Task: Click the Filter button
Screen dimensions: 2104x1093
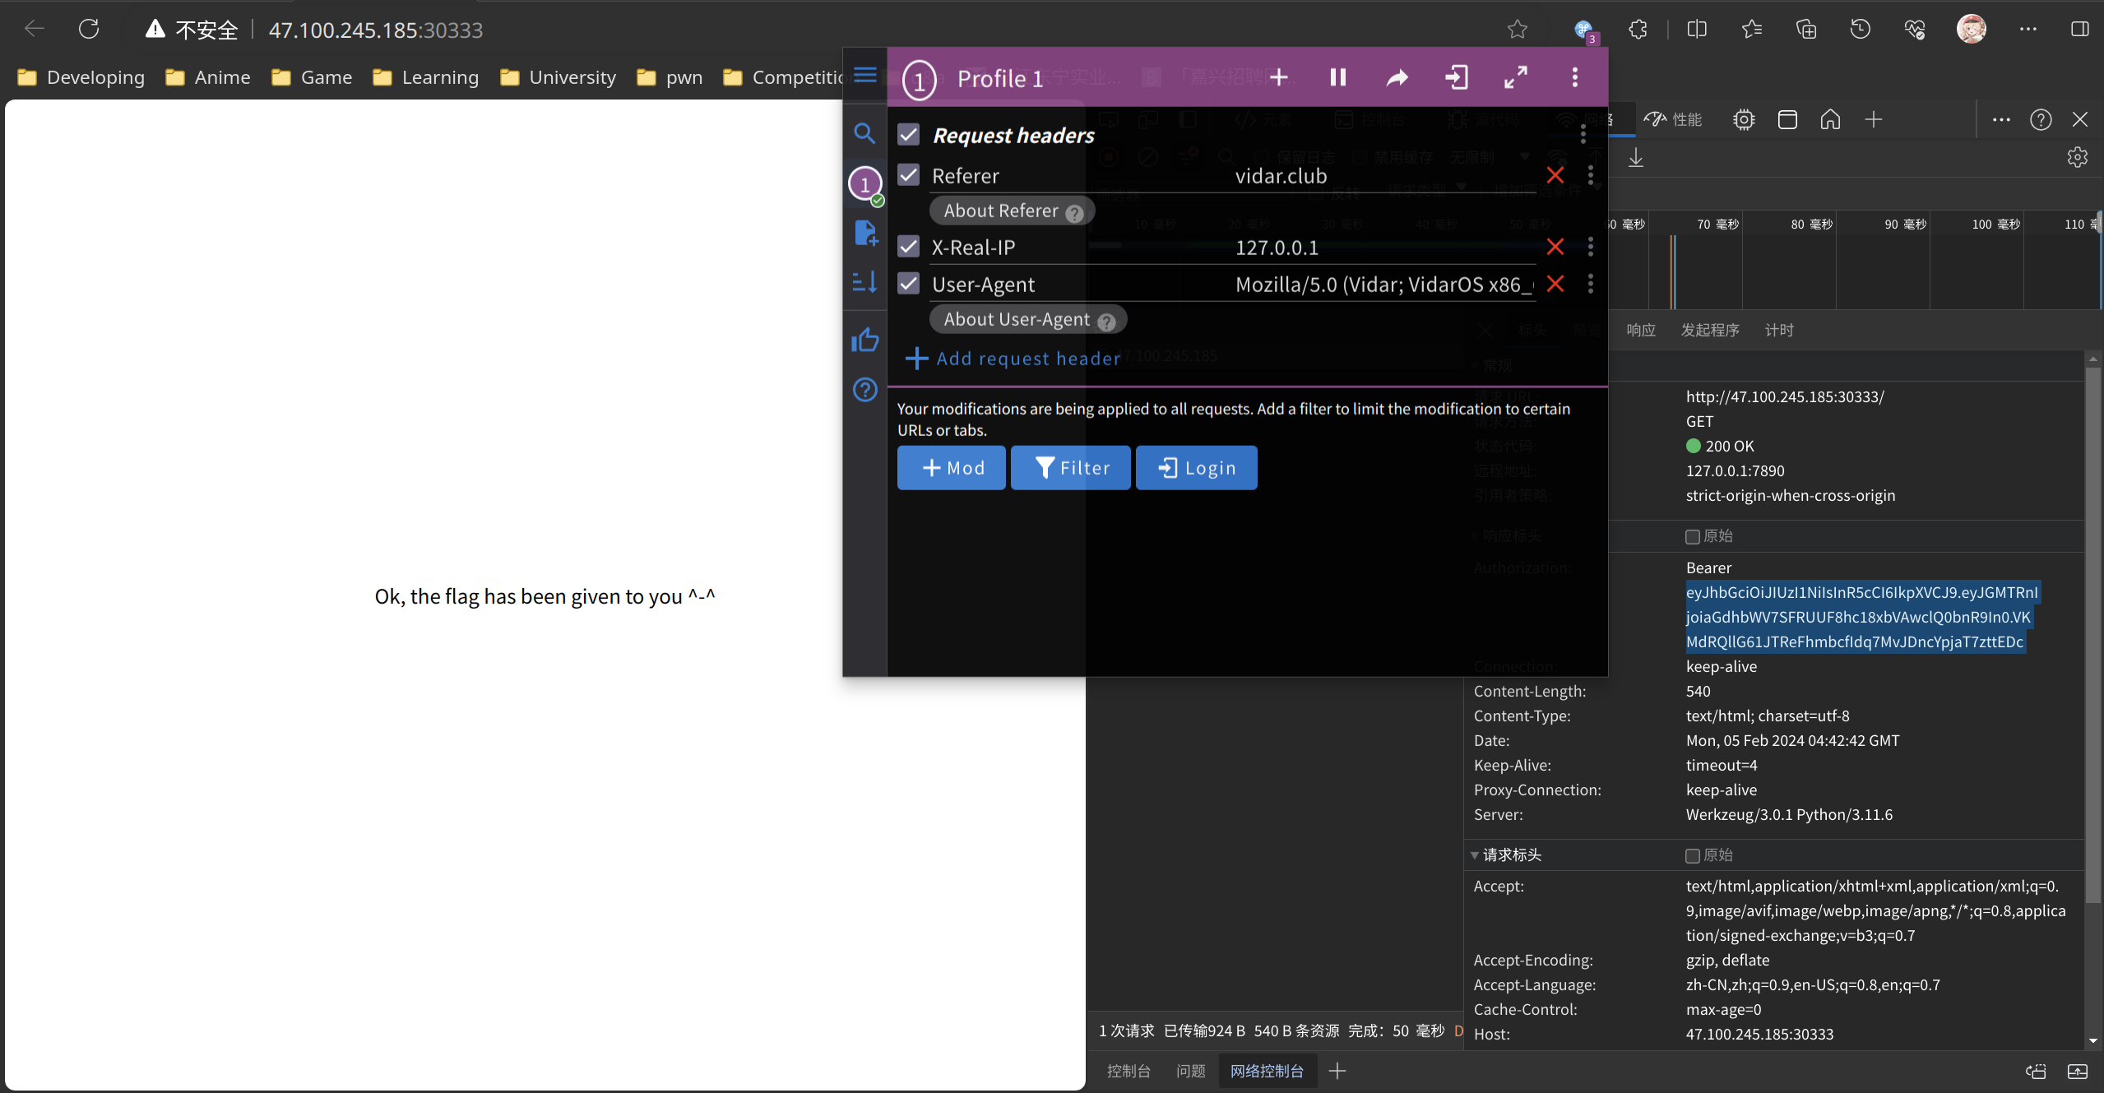Action: (x=1070, y=468)
